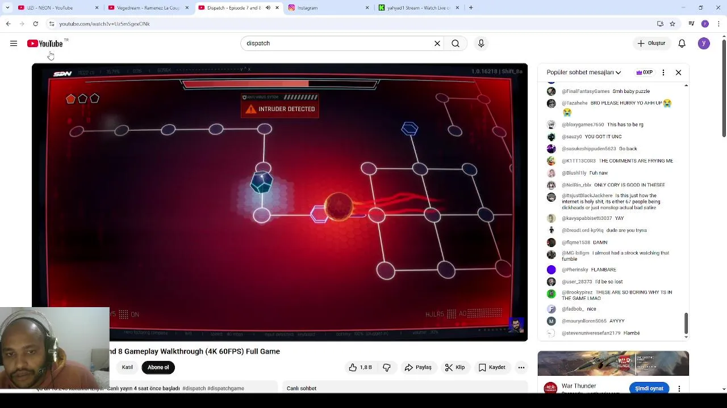Viewport: 727px width, 408px height.
Task: Open the YouTube account avatar menu
Action: [x=704, y=43]
